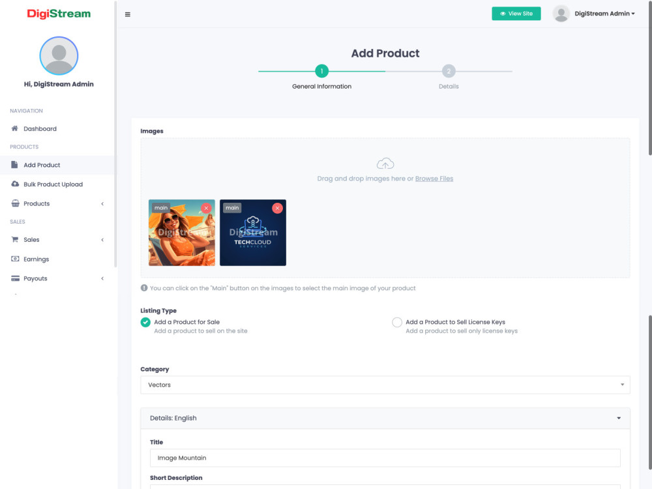652x489 pixels.
Task: Select Add a Product to Sell License Keys
Action: coord(397,322)
